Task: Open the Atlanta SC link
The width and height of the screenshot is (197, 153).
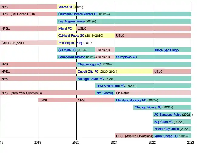Action: 66,7
